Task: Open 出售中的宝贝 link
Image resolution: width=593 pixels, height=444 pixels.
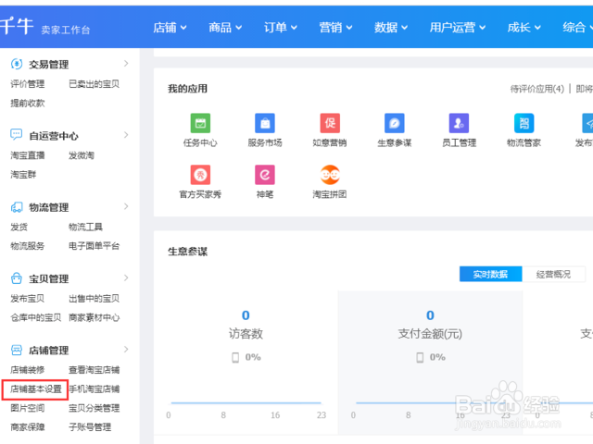Action: (x=94, y=298)
